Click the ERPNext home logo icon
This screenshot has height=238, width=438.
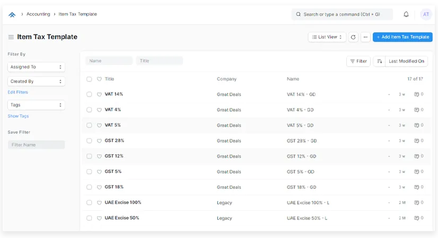[x=12, y=14]
